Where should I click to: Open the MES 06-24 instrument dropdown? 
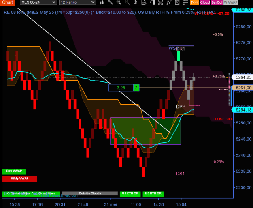click(x=38, y=2)
